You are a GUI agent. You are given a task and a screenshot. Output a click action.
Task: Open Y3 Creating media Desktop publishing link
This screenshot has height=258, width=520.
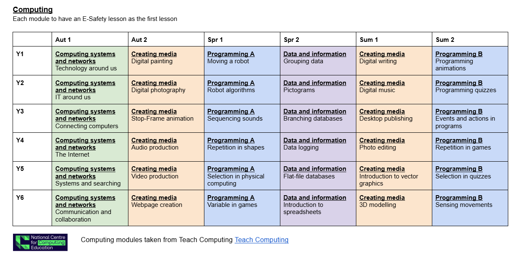point(382,111)
